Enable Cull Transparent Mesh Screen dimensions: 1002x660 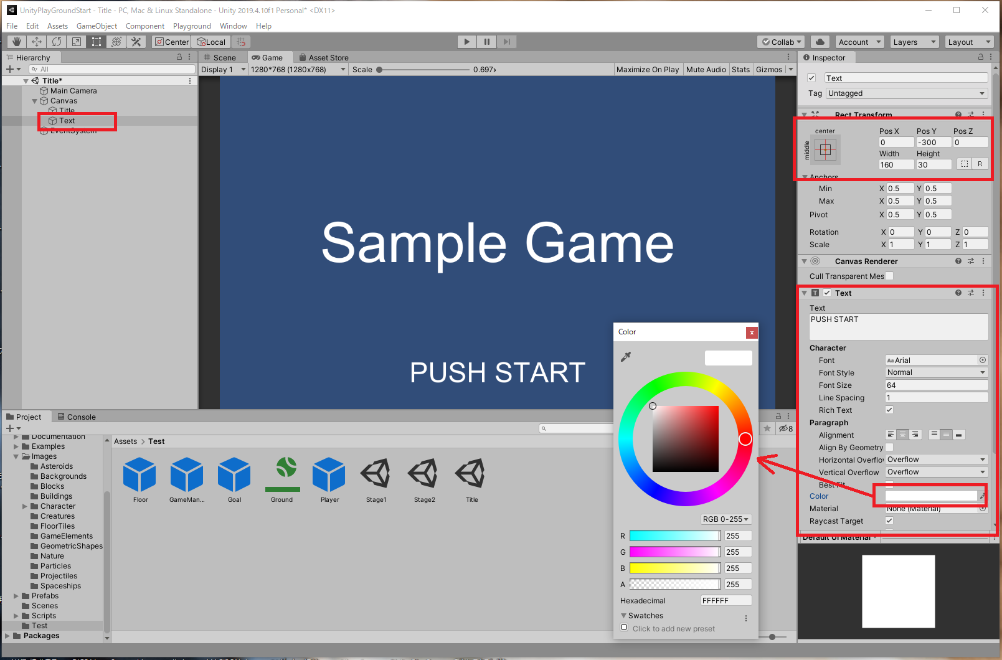pos(889,276)
